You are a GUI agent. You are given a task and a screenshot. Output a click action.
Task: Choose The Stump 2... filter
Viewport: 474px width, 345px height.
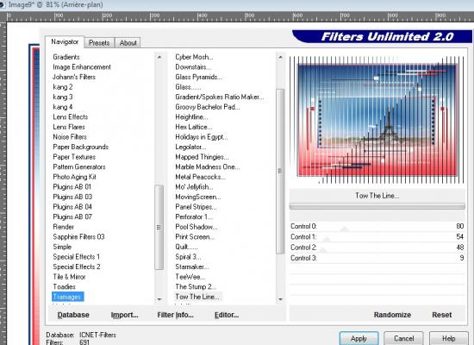(x=196, y=286)
